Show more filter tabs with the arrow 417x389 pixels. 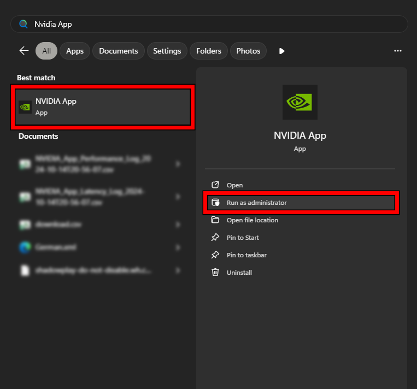pos(282,51)
